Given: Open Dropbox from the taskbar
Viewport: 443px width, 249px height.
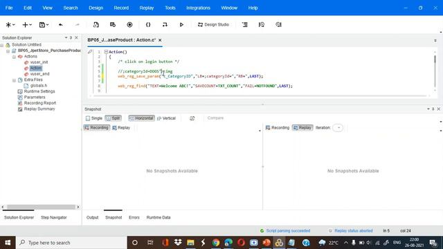Looking at the screenshot, I should (178, 243).
